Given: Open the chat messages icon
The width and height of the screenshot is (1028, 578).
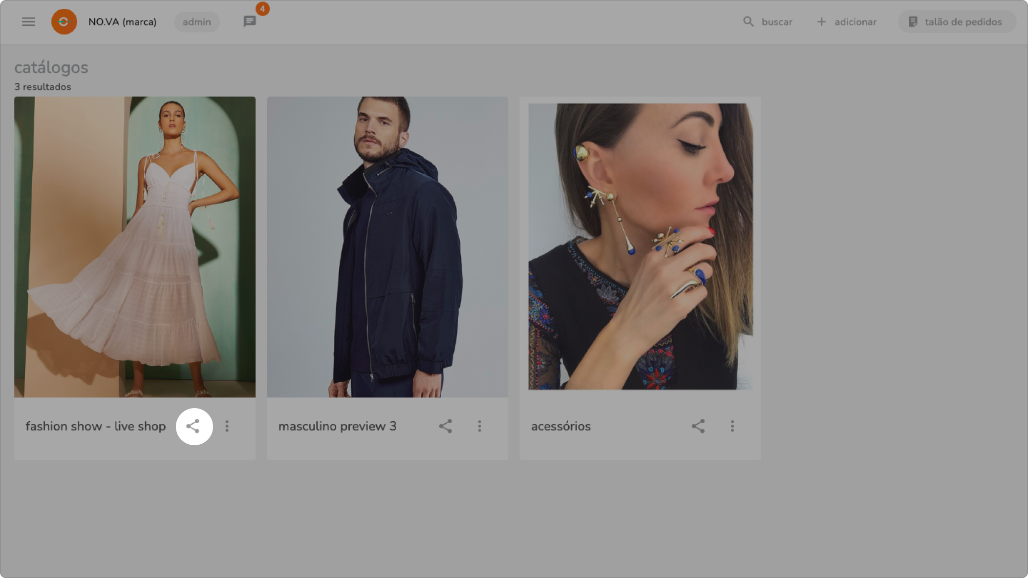Looking at the screenshot, I should click(x=250, y=21).
